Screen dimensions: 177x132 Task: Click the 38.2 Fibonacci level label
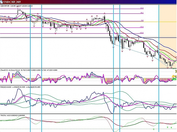coord(142,13)
